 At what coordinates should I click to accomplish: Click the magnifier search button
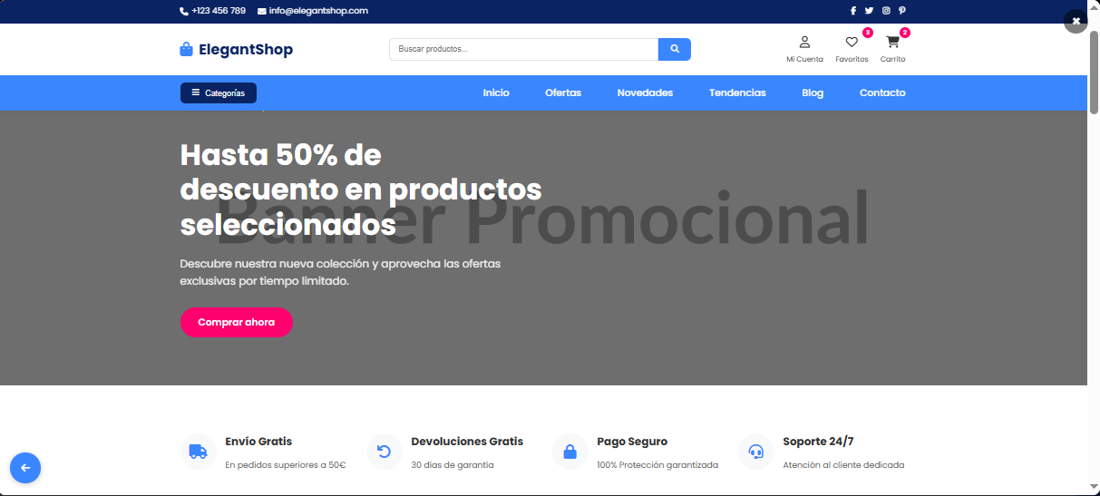click(675, 49)
